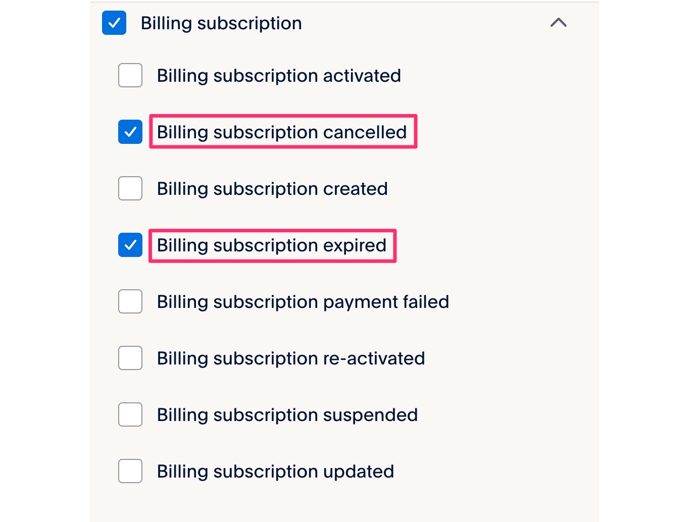Click the Billing subscription suspended label
The image size is (697, 522).
(x=287, y=414)
